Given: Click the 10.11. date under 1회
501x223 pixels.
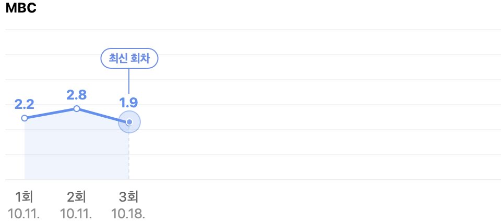Looking at the screenshot, I should click(24, 214).
